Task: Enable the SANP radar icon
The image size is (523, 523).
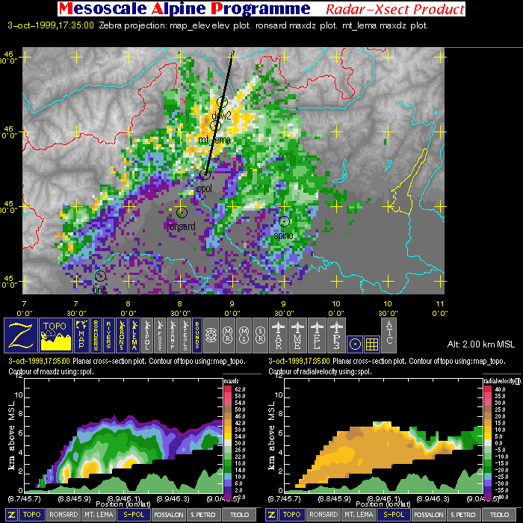Action: point(173,335)
